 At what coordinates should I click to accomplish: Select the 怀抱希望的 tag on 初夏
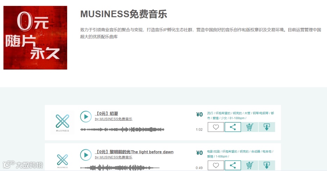[x=223, y=113]
